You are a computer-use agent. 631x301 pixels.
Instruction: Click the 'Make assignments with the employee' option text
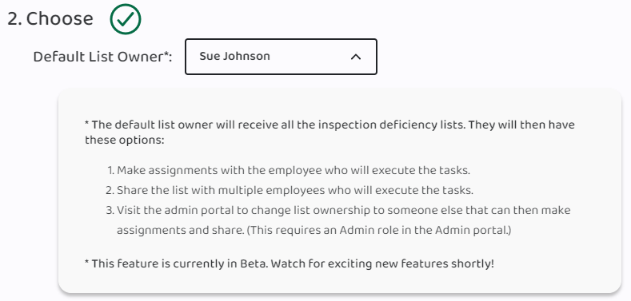[x=294, y=170]
